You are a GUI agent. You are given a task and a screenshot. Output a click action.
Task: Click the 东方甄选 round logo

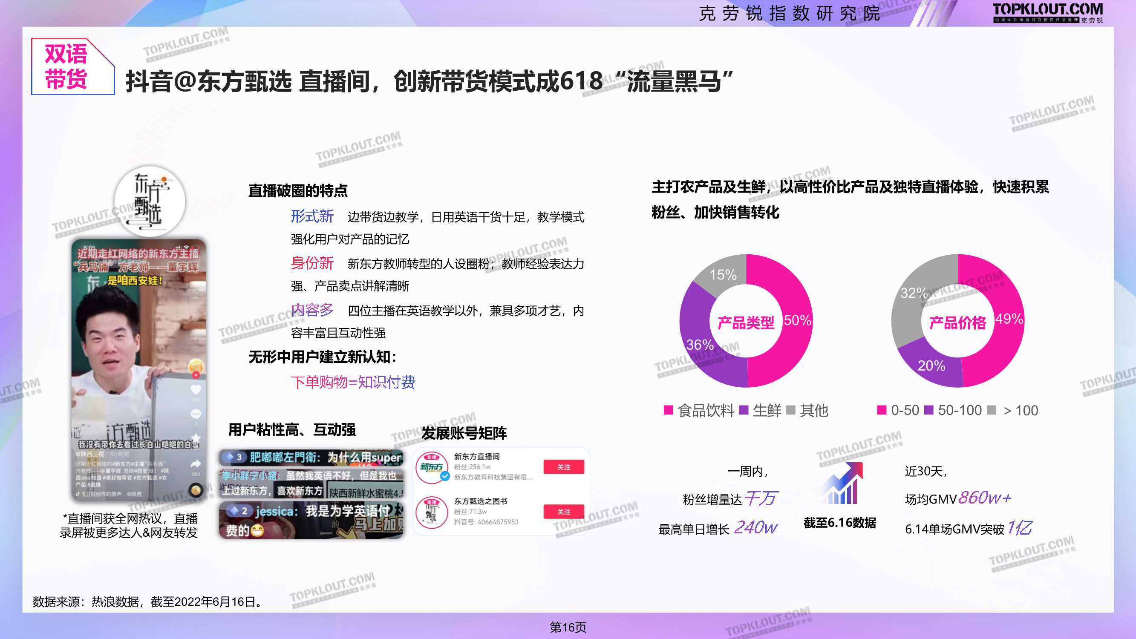click(150, 202)
